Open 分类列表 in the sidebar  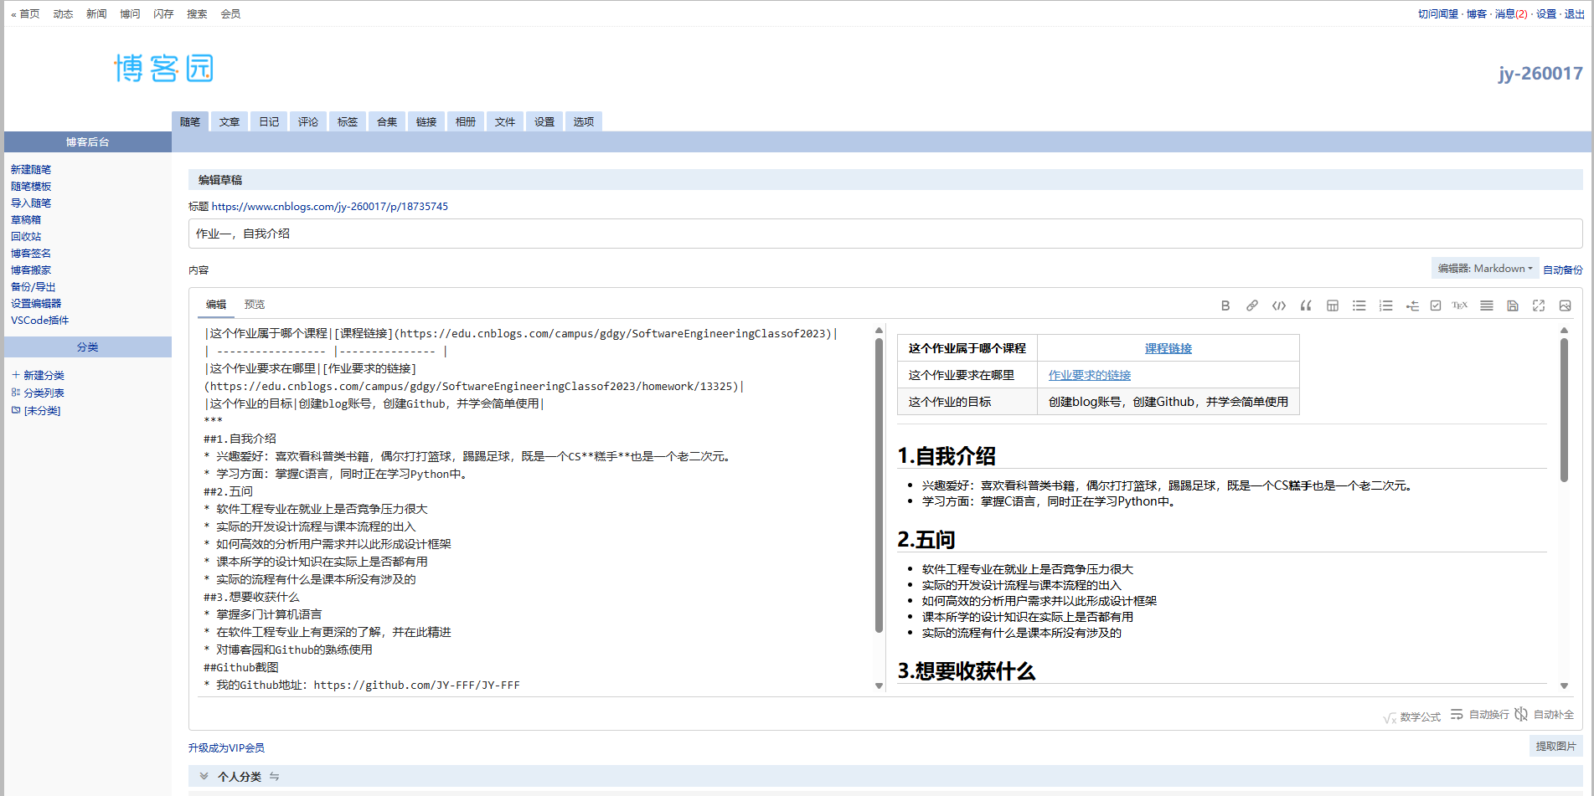[x=38, y=393]
